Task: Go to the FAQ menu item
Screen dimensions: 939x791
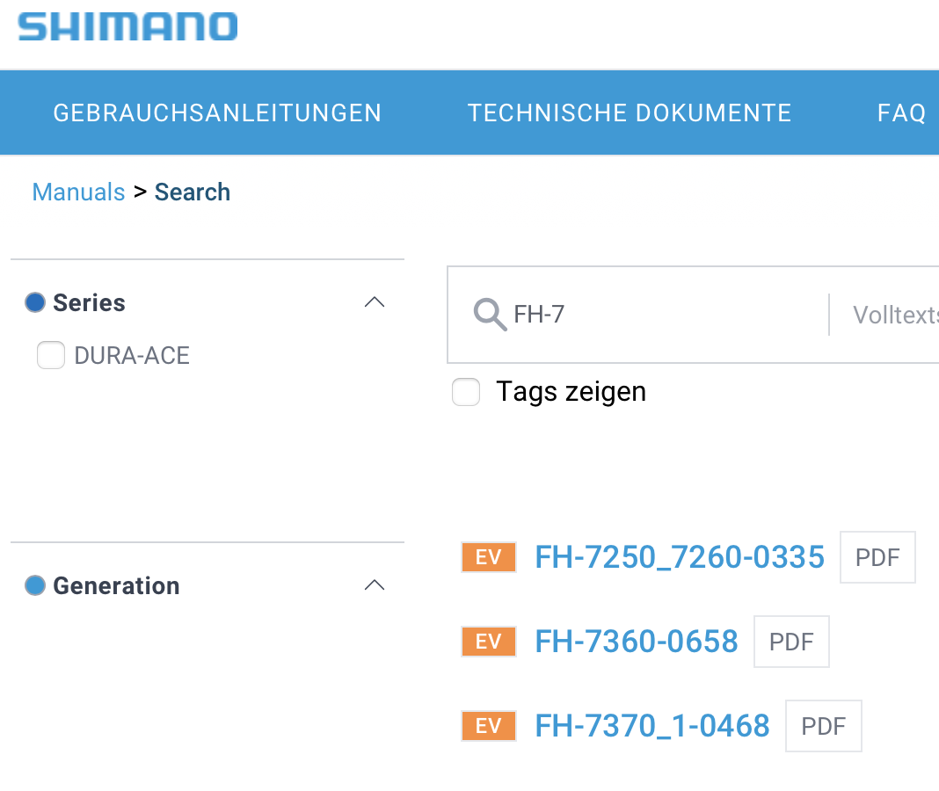Action: pyautogui.click(x=901, y=113)
